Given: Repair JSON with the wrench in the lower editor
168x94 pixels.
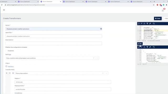Looking at the screenshot, I should tap(150, 47).
